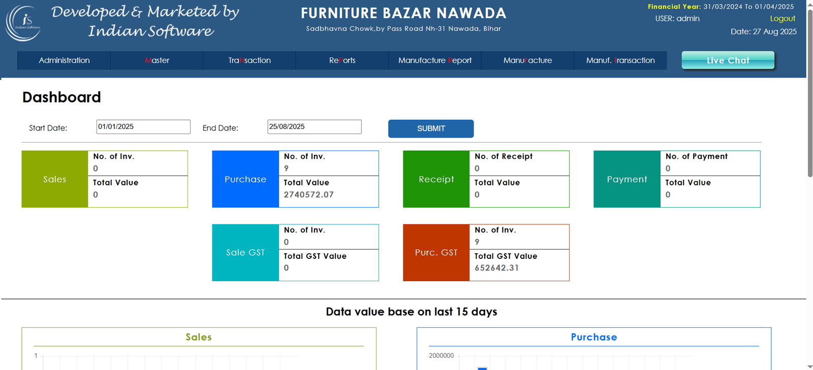This screenshot has height=370, width=813.
Task: Select Purc. GST value 652642.31
Action: (497, 268)
